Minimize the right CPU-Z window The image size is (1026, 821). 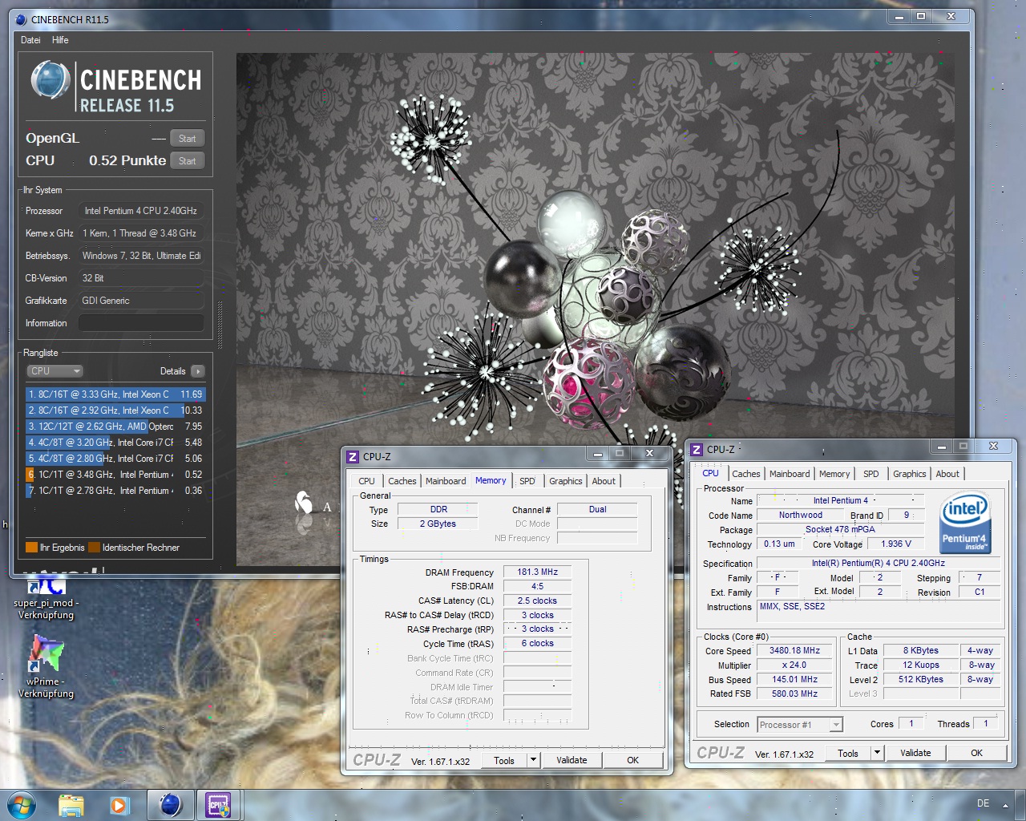click(941, 447)
